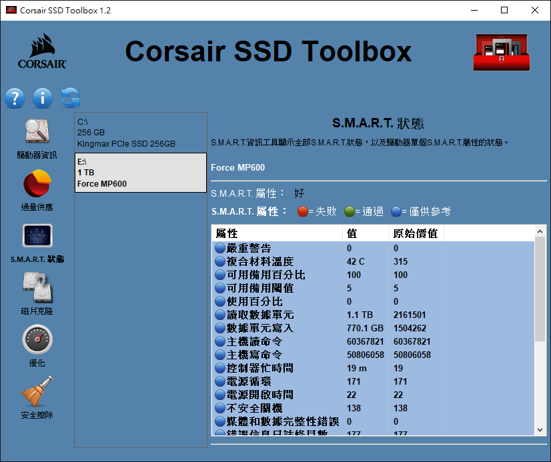Select the 數據單元寫入 attribute row

373,328
